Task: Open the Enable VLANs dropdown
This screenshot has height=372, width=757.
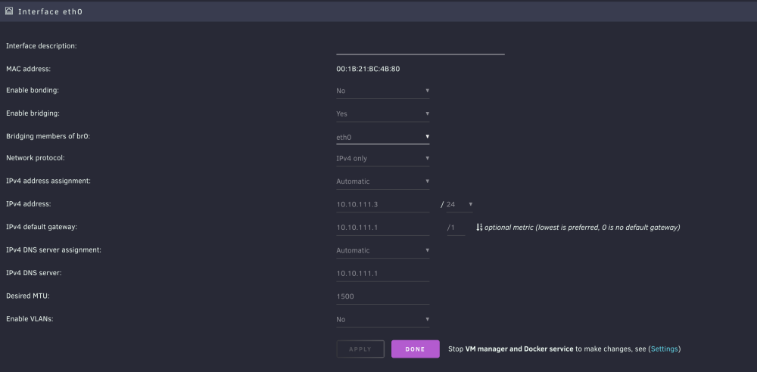Action: [383, 319]
